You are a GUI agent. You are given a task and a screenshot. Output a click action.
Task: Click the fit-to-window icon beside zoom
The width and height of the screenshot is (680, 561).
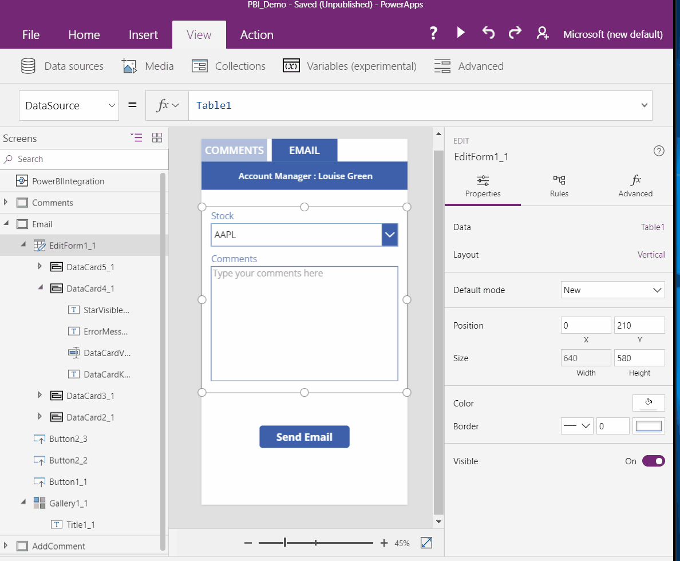click(426, 543)
